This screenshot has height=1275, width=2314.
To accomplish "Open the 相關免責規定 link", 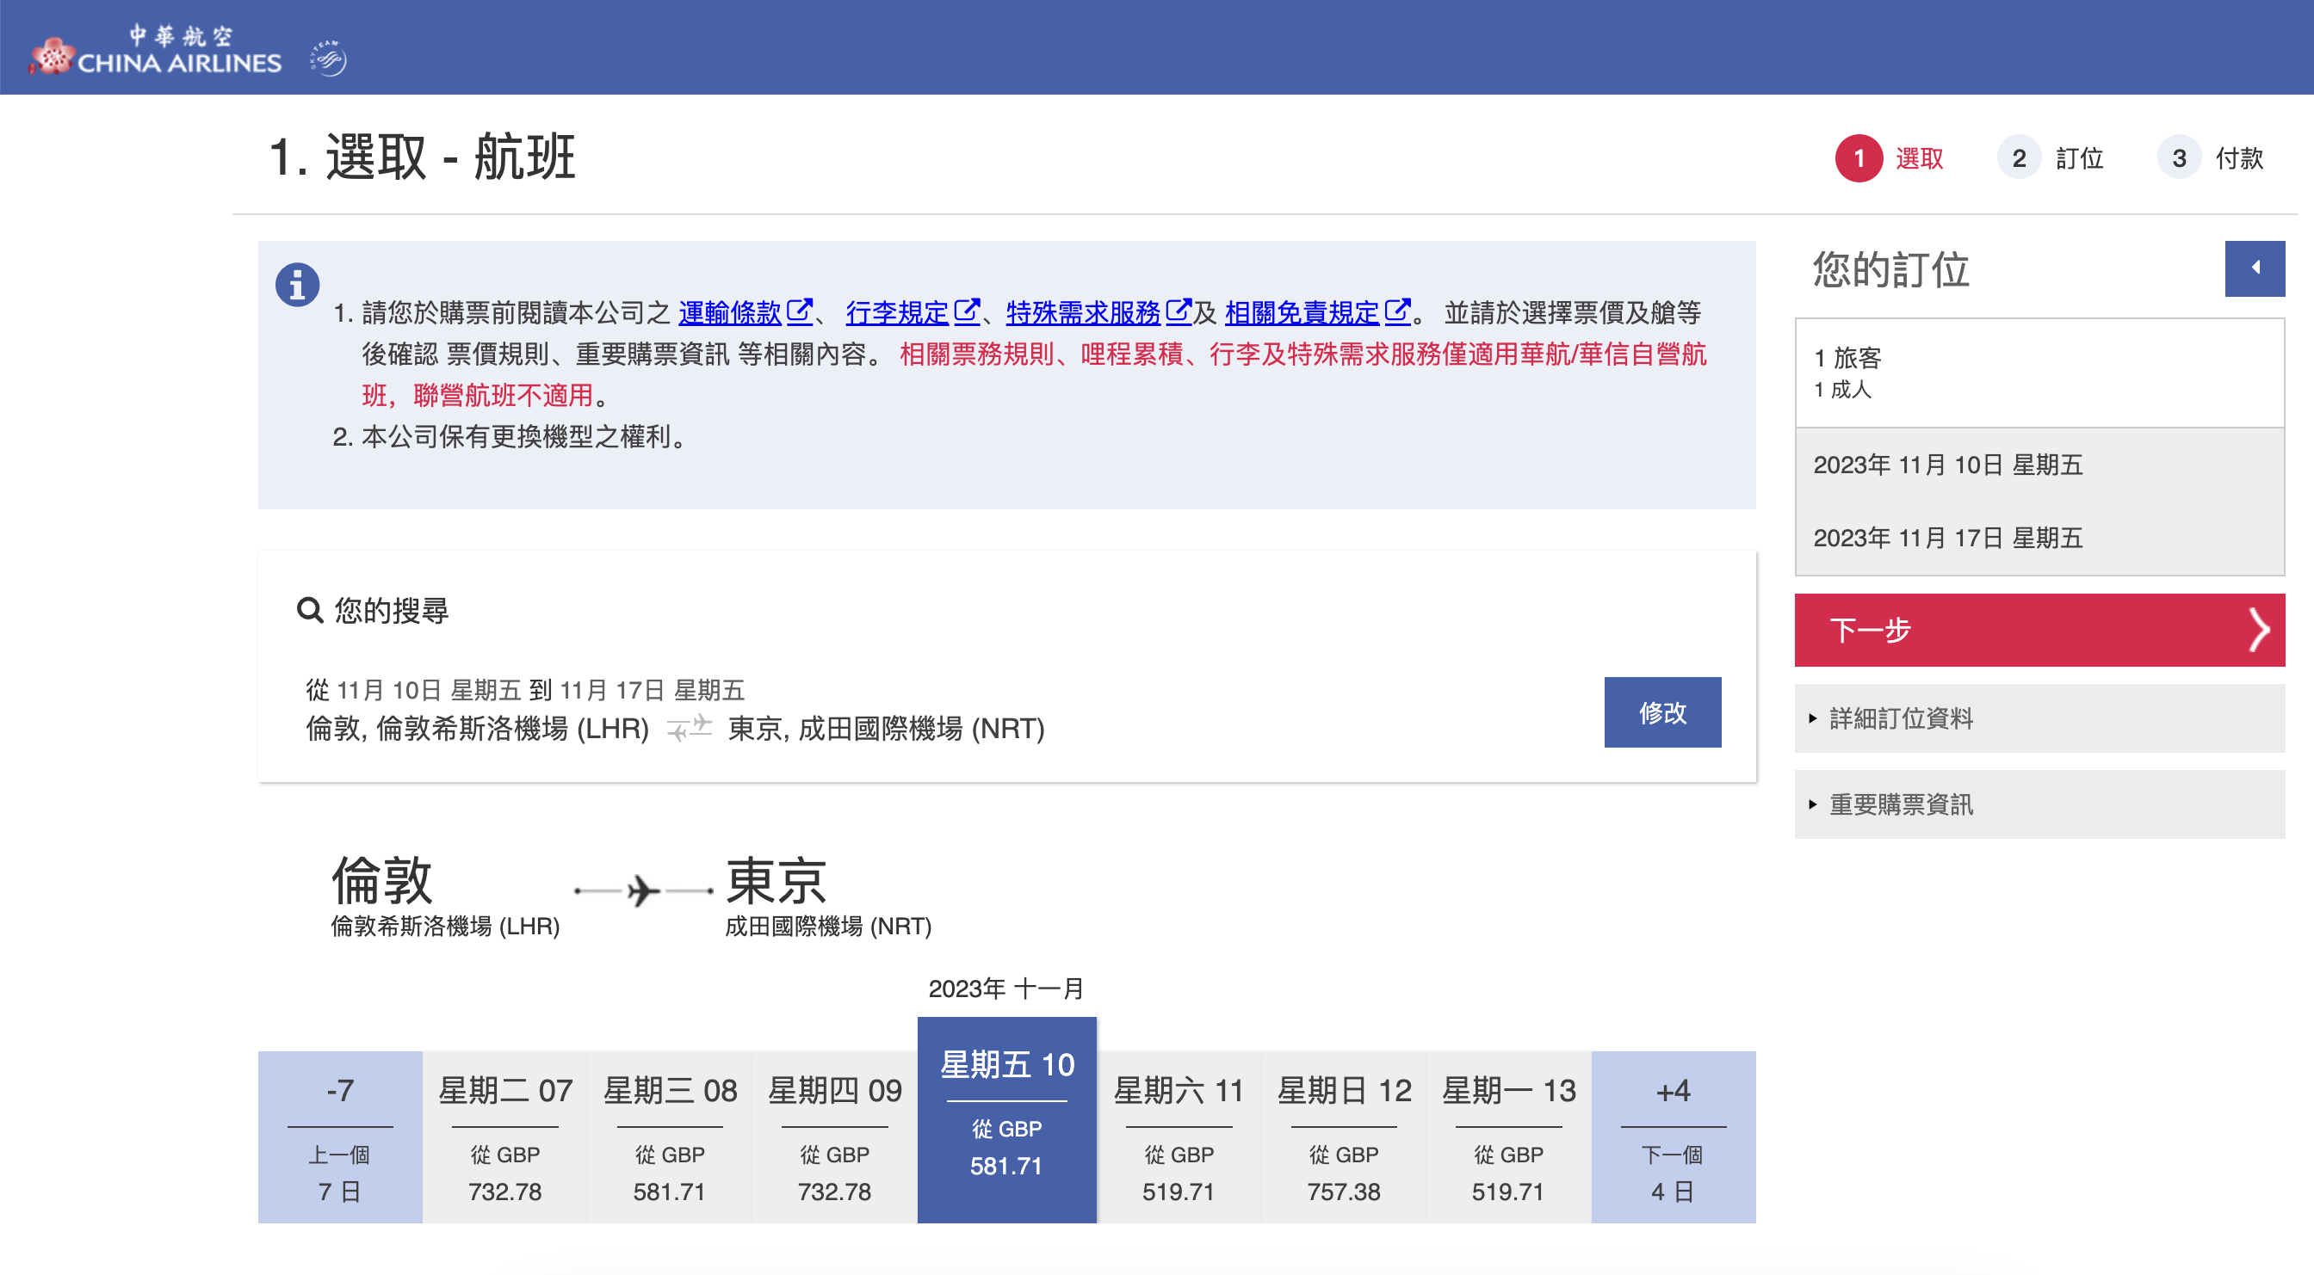I will tap(1302, 313).
